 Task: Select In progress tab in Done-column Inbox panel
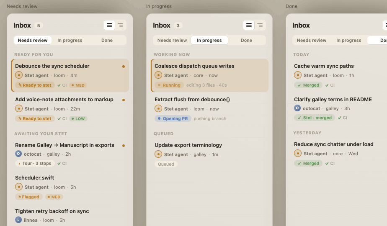(x=349, y=40)
